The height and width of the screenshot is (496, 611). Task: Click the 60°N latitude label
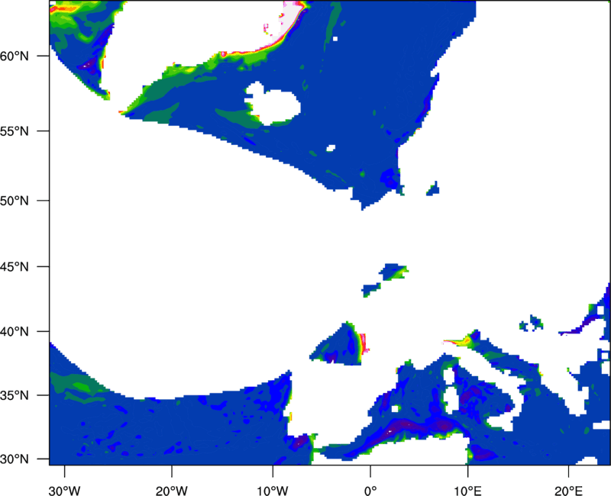(x=15, y=56)
